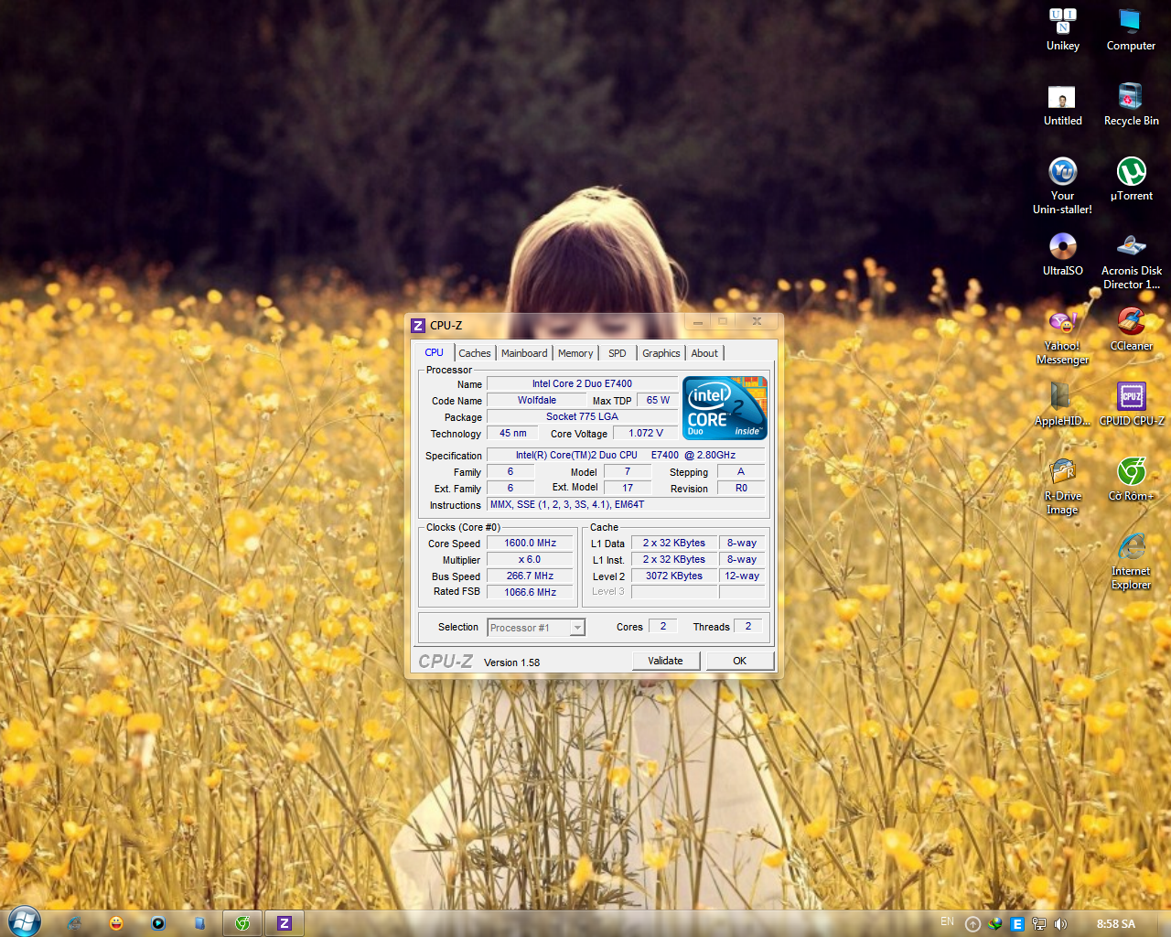Screen dimensions: 1171x937
Task: Click the Max TDP value 65 W
Action: pos(658,400)
